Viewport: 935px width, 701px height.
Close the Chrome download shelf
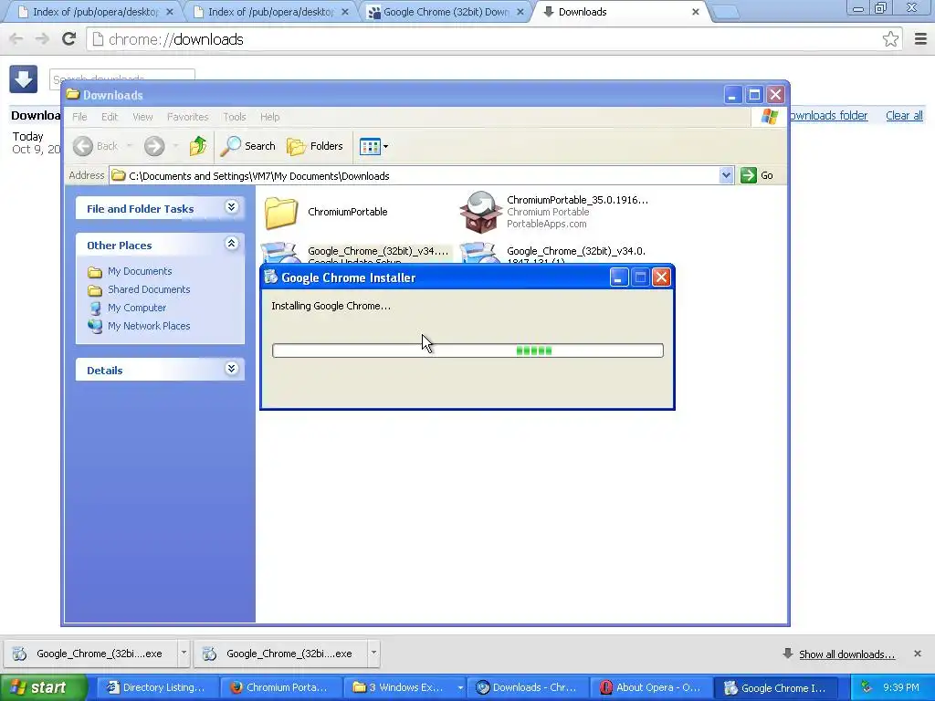point(917,654)
